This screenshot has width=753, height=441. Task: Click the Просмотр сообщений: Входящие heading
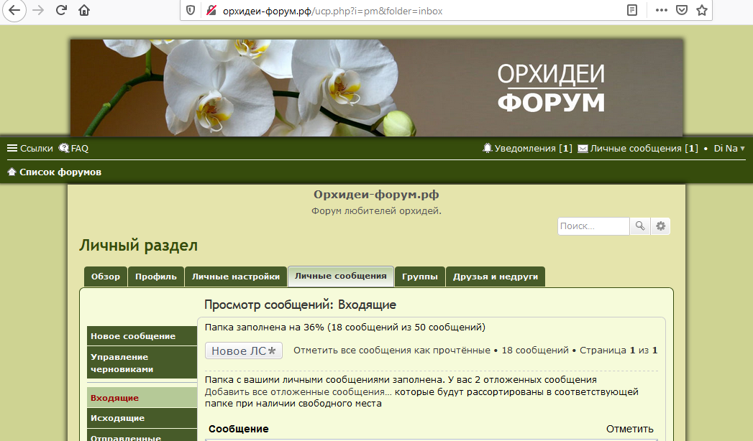[300, 305]
